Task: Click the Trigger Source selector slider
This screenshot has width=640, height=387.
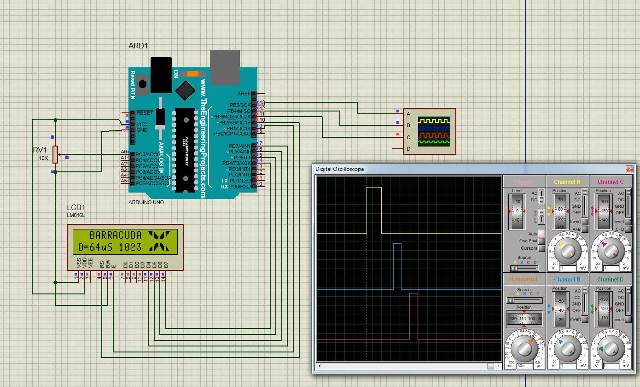Action: point(524,268)
